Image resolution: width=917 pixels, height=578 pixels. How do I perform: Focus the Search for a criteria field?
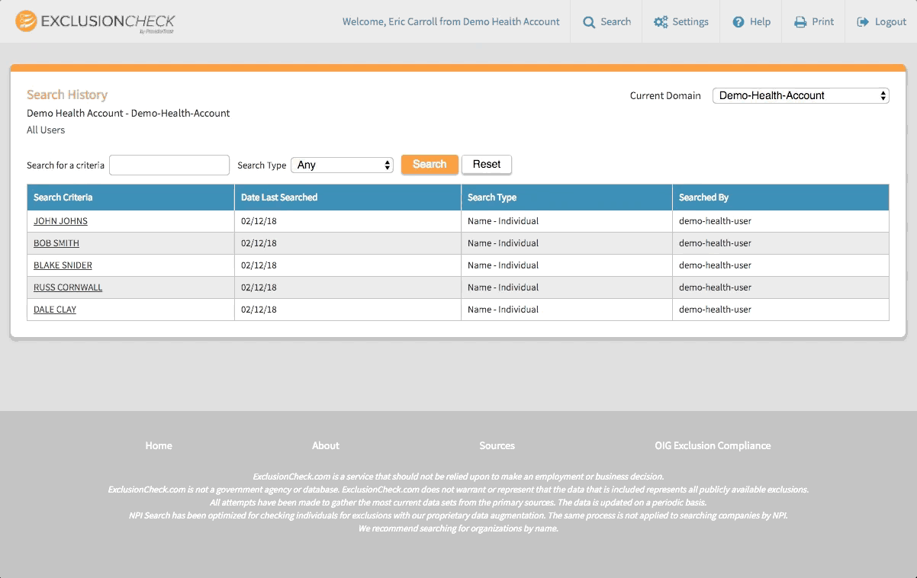pyautogui.click(x=169, y=165)
